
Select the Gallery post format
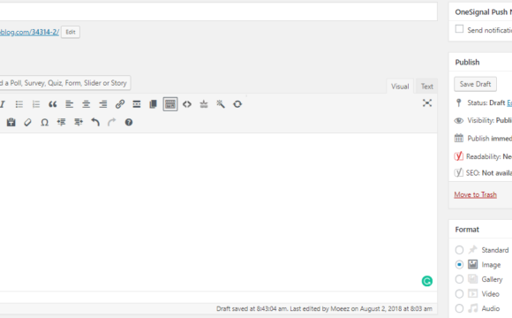pos(459,279)
